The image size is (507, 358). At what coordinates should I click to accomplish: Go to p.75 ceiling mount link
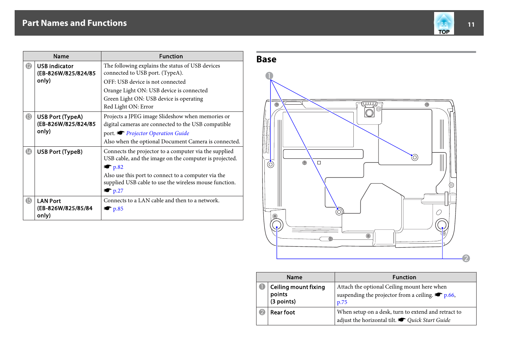(x=342, y=302)
